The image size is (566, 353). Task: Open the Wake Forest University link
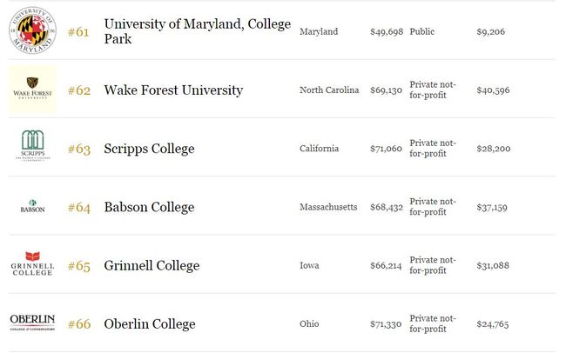point(173,90)
